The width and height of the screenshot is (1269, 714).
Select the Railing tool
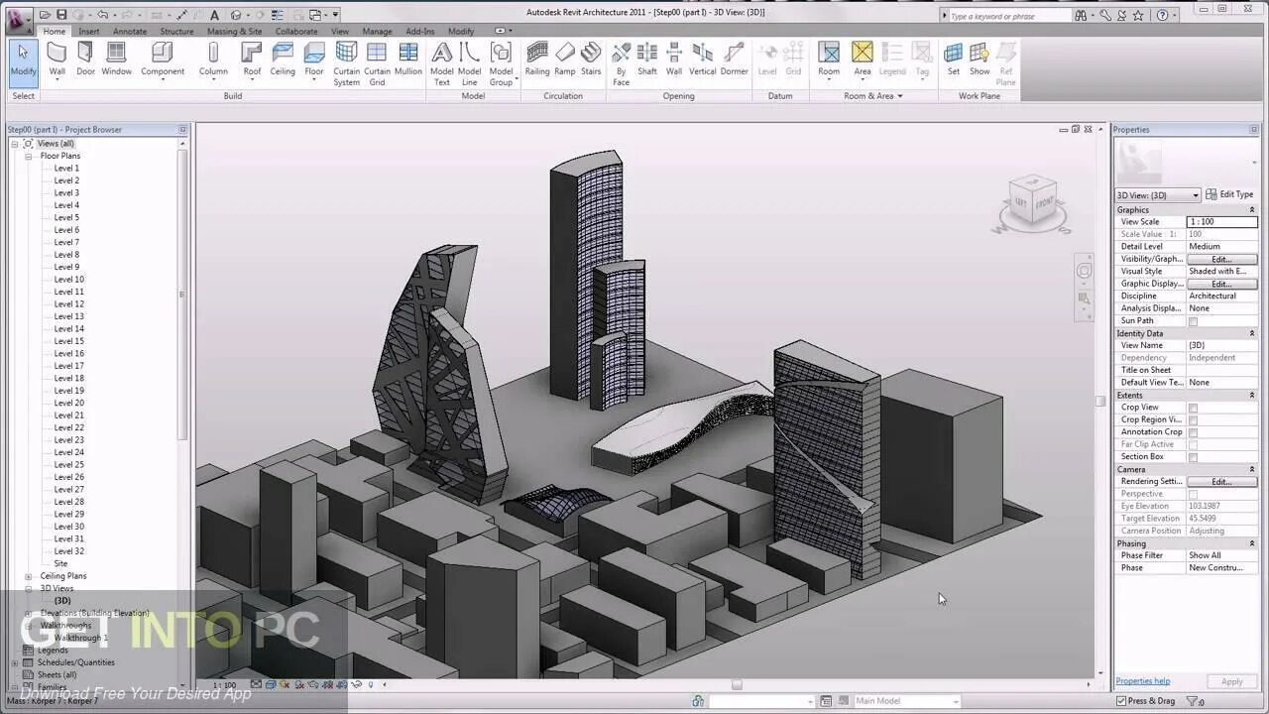click(x=537, y=59)
